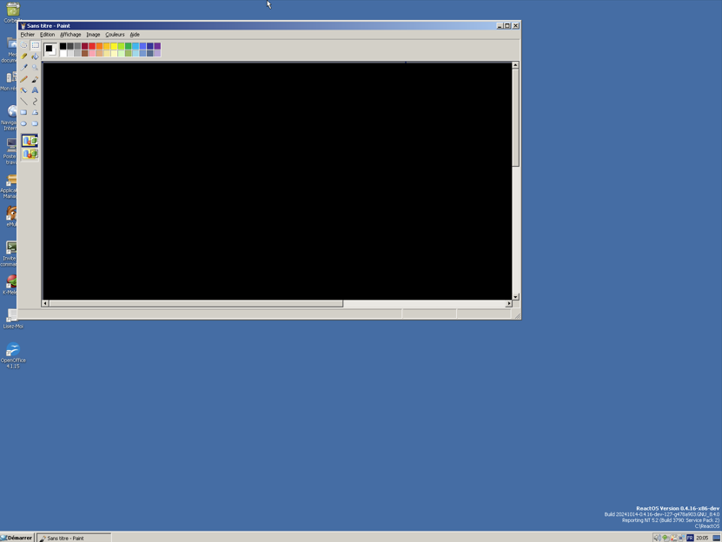722x542 pixels.
Task: Pick the Polygon shape tool
Action: point(35,112)
